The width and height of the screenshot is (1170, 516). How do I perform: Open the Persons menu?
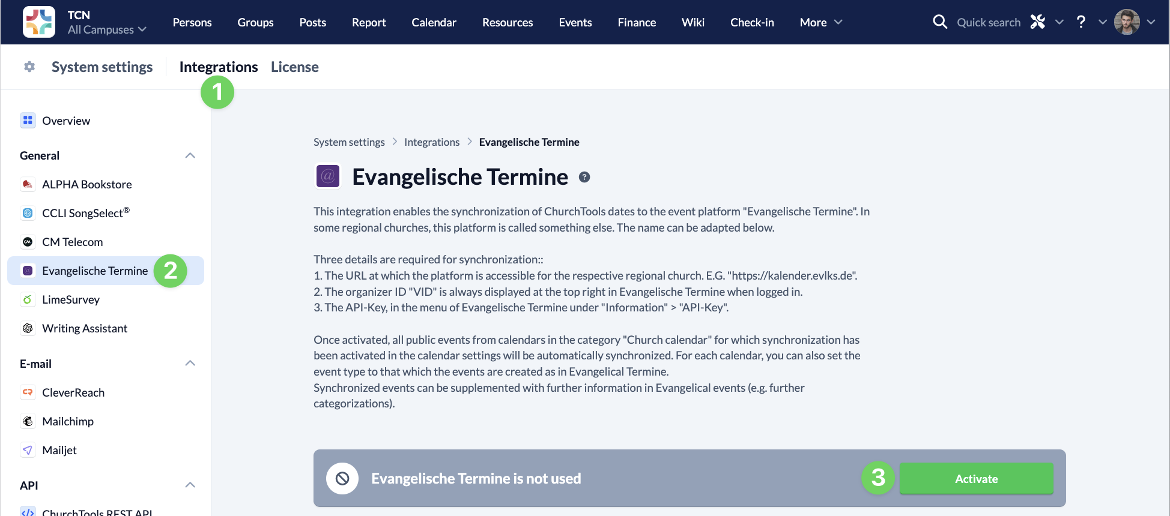coord(192,22)
